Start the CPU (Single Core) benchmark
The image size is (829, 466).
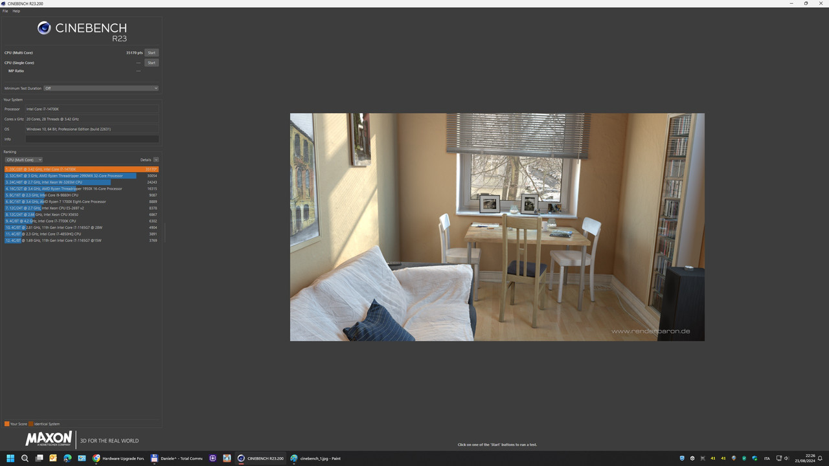(152, 62)
